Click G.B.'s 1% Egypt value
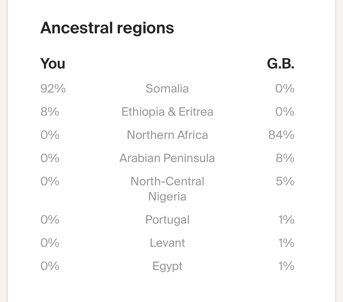 (286, 266)
